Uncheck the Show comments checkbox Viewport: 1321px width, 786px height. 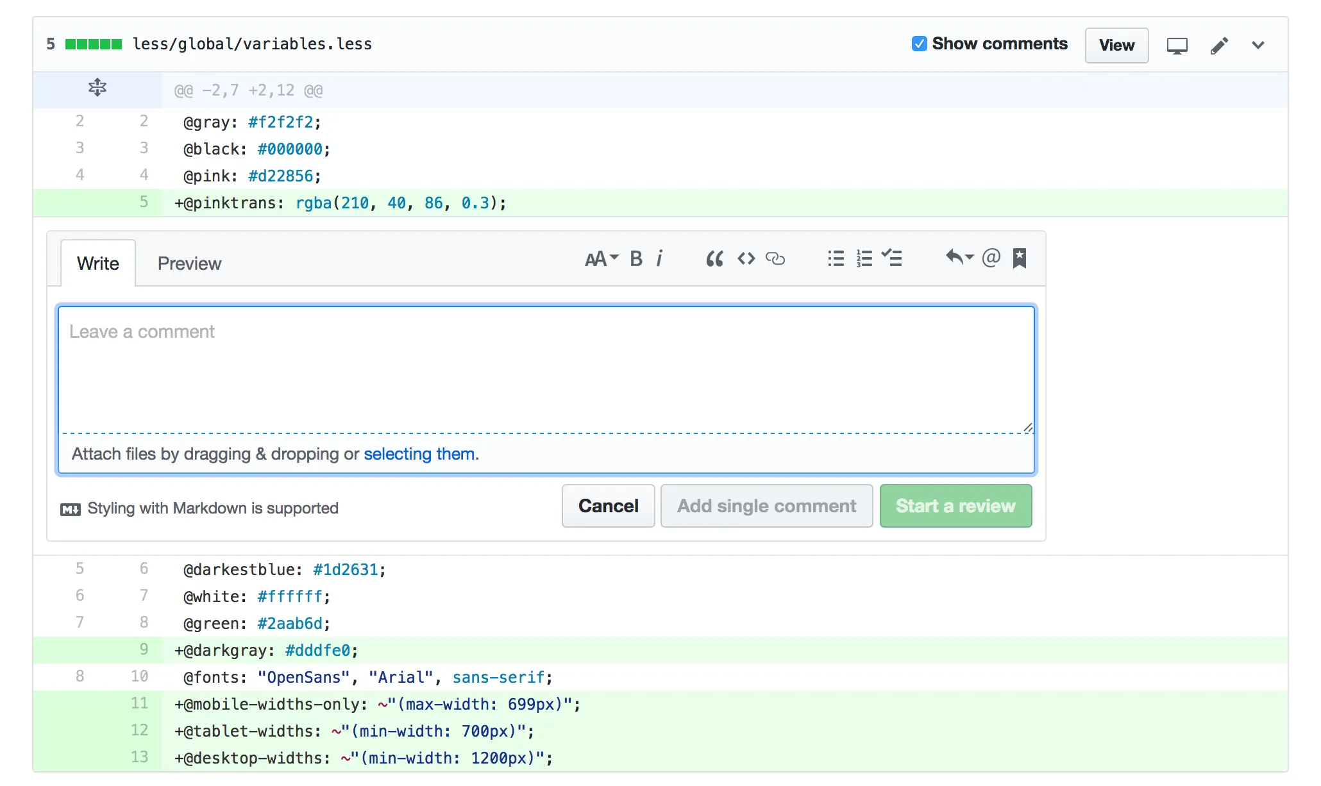[919, 44]
